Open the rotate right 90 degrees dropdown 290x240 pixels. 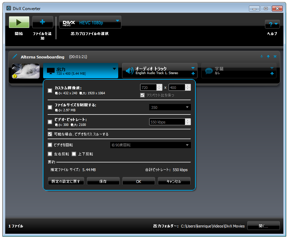coord(150,145)
